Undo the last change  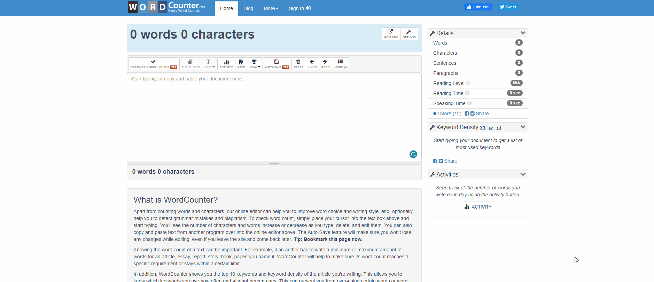[x=312, y=64]
